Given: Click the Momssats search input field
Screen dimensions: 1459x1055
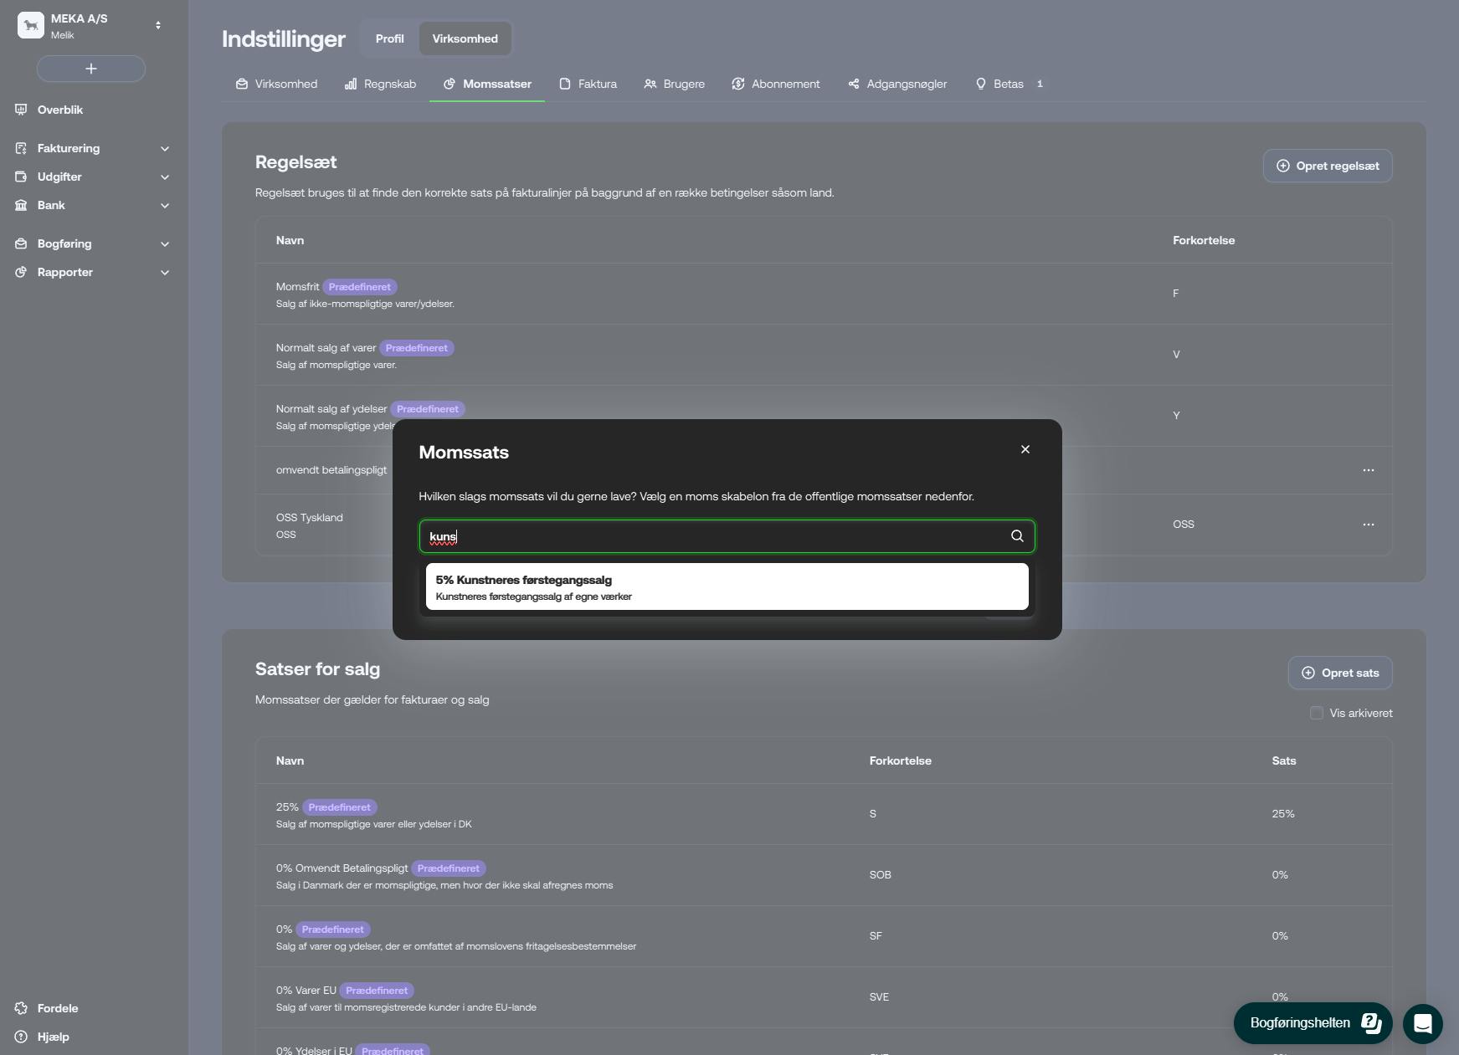Looking at the screenshot, I should tap(727, 536).
